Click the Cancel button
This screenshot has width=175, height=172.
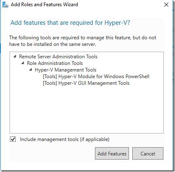148,153
